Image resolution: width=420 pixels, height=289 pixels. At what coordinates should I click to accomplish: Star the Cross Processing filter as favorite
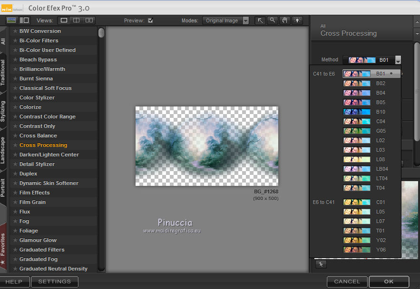pyautogui.click(x=15, y=145)
